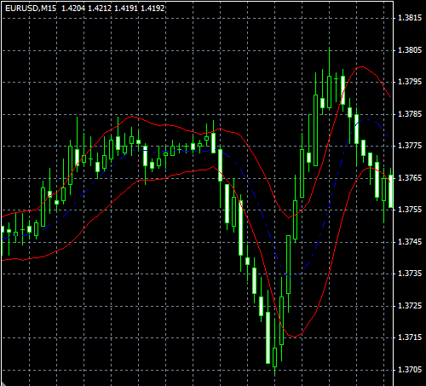This screenshot has height=386, width=426.
Task: Select the 1.3745 price axis label
Action: point(410,242)
